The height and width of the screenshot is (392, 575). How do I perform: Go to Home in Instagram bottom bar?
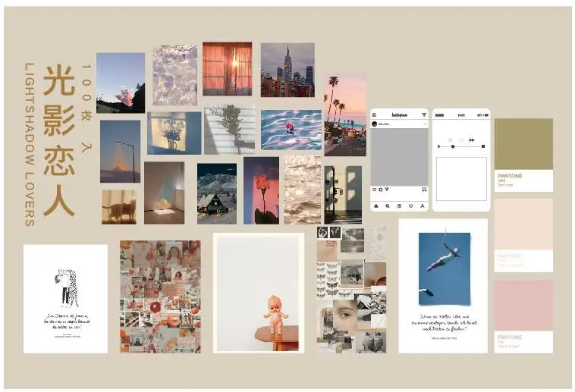(376, 206)
